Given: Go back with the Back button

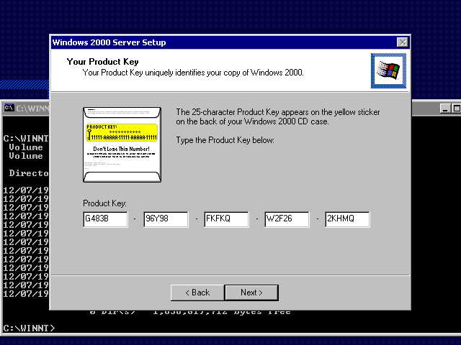Looking at the screenshot, I should [197, 293].
